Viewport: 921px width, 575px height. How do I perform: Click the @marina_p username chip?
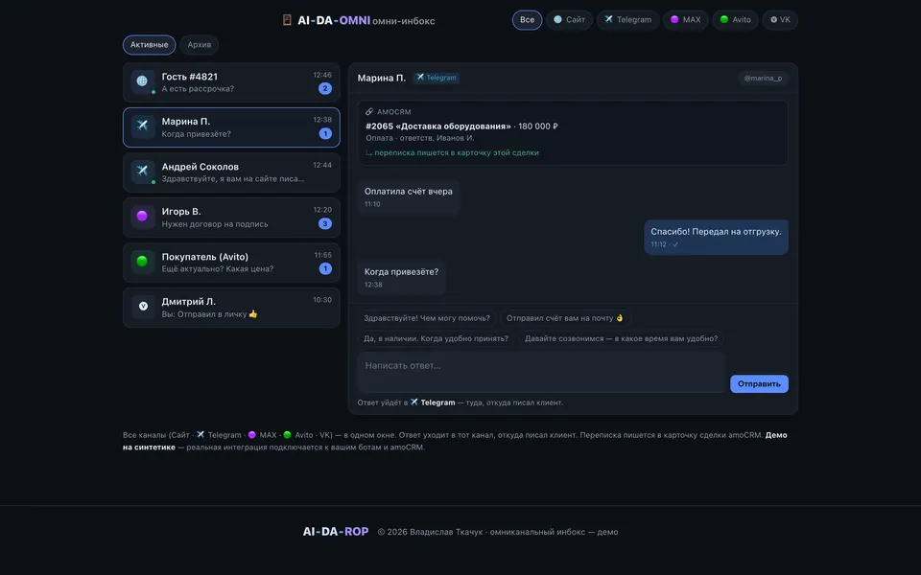point(763,78)
